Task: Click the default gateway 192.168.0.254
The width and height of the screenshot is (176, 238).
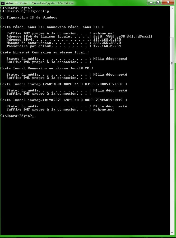Action: pos(107,46)
